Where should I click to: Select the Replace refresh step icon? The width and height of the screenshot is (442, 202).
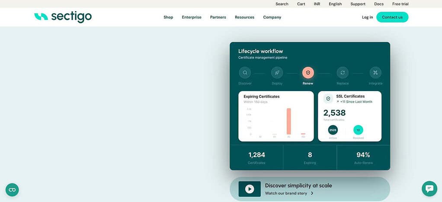343,73
